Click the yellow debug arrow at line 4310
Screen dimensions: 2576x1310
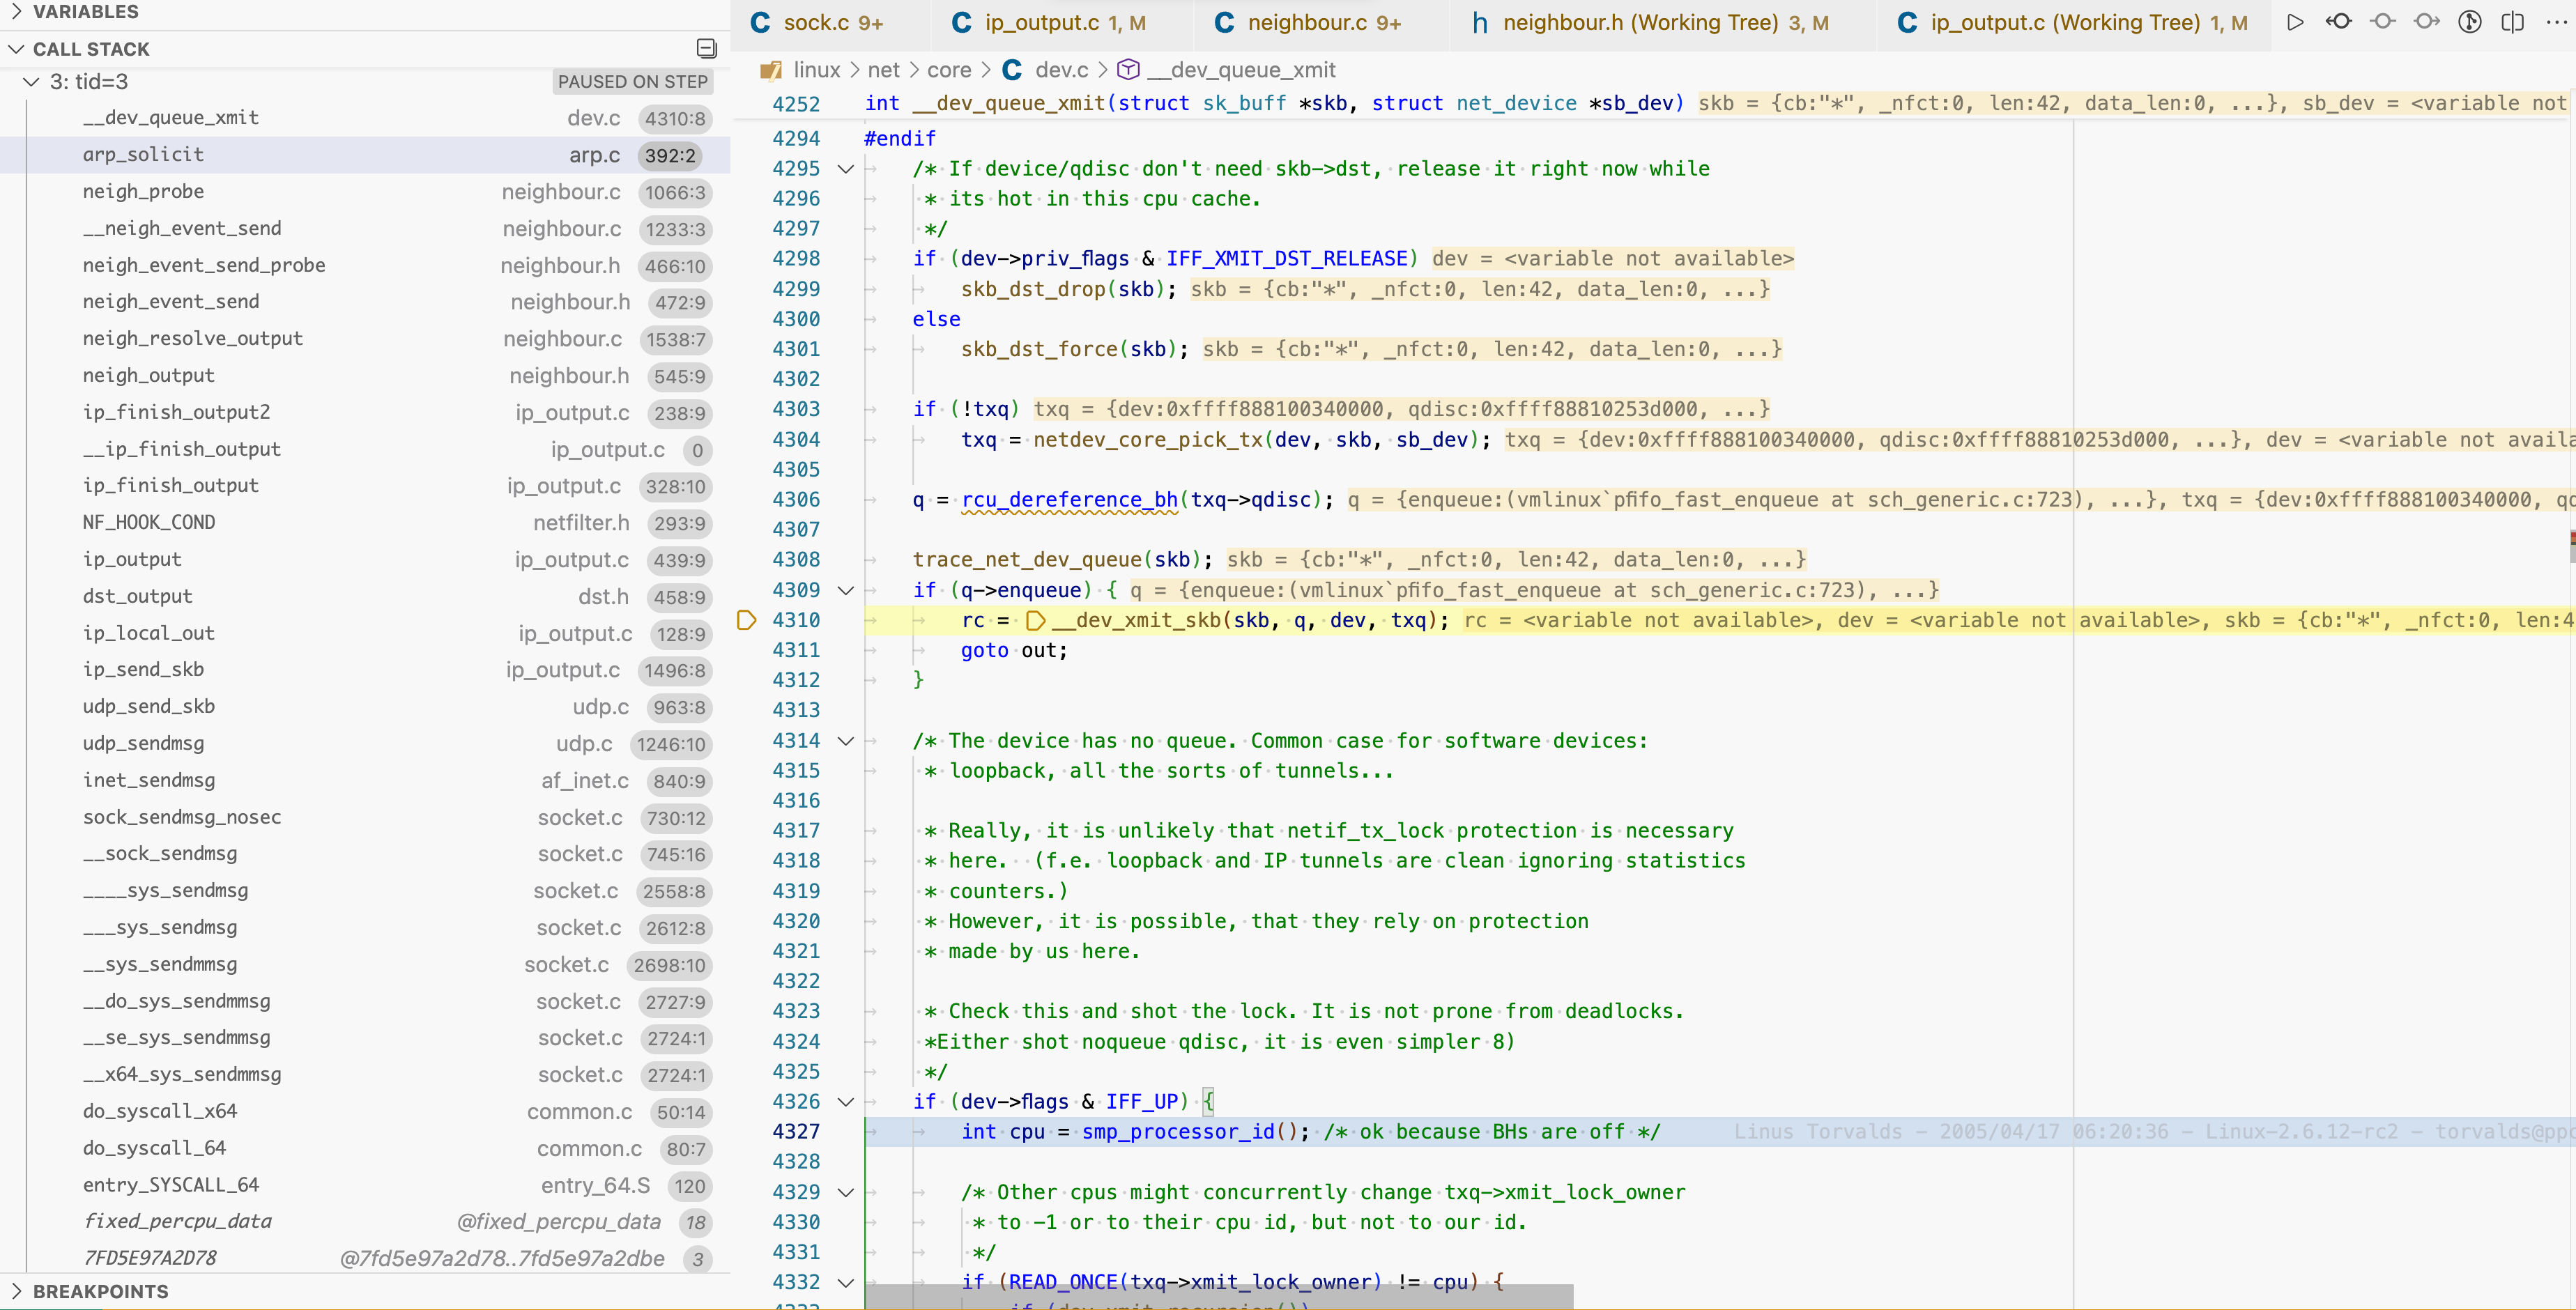coord(746,620)
